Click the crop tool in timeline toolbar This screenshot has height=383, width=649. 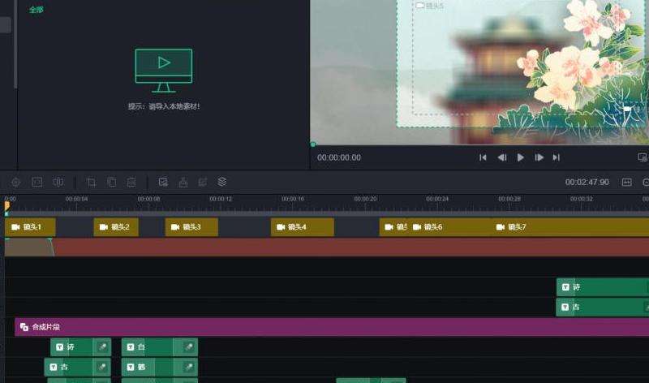click(x=91, y=183)
